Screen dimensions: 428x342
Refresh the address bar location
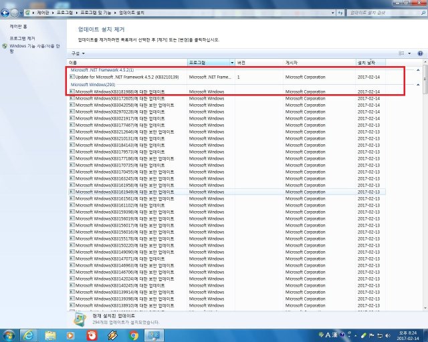point(340,13)
